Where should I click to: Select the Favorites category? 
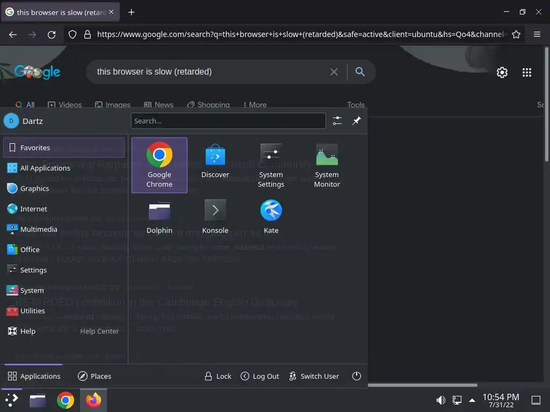(x=64, y=148)
